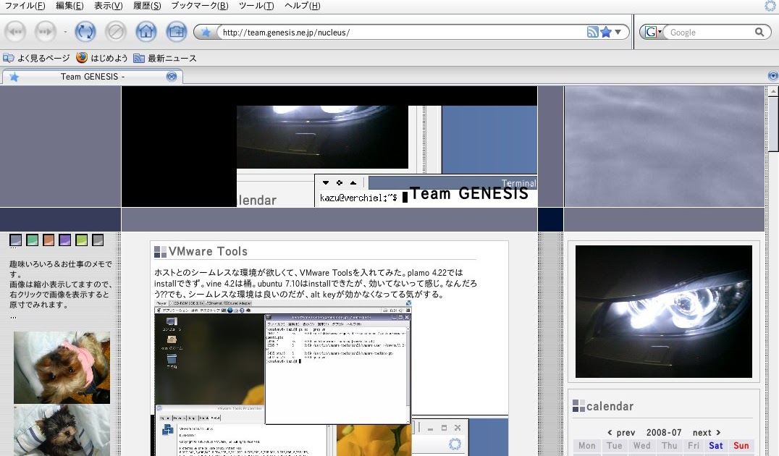Screen dimensions: 779x456
Task: Open the 編集(E) menu
Action: point(70,6)
